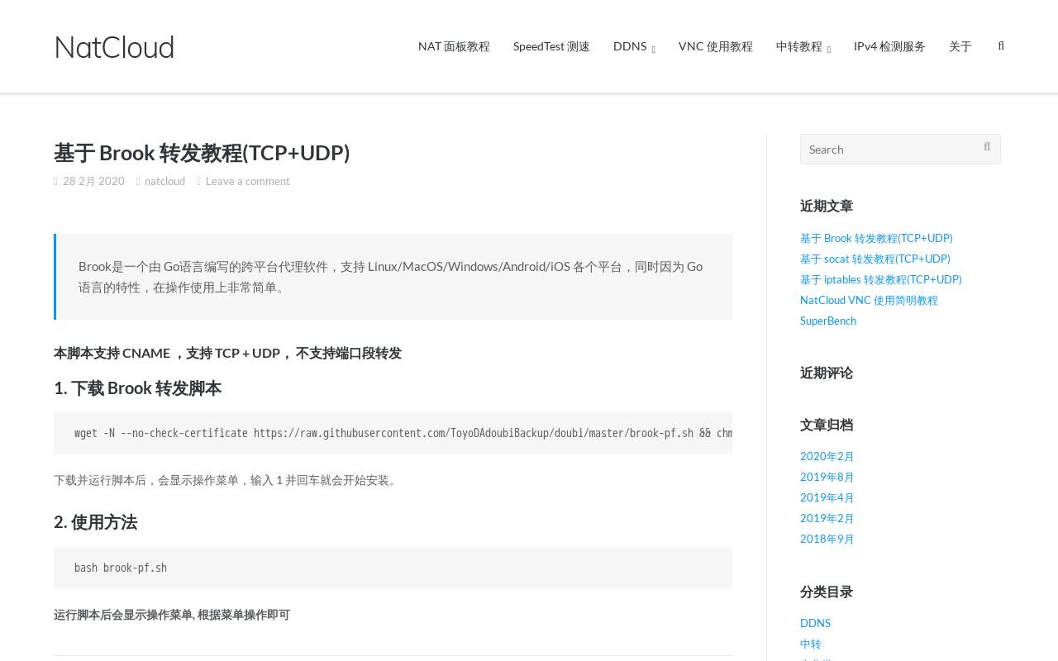Viewport: 1058px width, 661px height.
Task: Click the NatCloud site logo
Action: (114, 47)
